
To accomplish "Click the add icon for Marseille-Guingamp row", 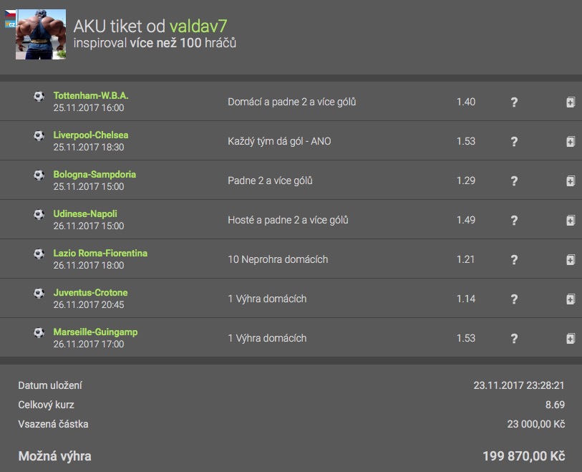I will pyautogui.click(x=571, y=339).
